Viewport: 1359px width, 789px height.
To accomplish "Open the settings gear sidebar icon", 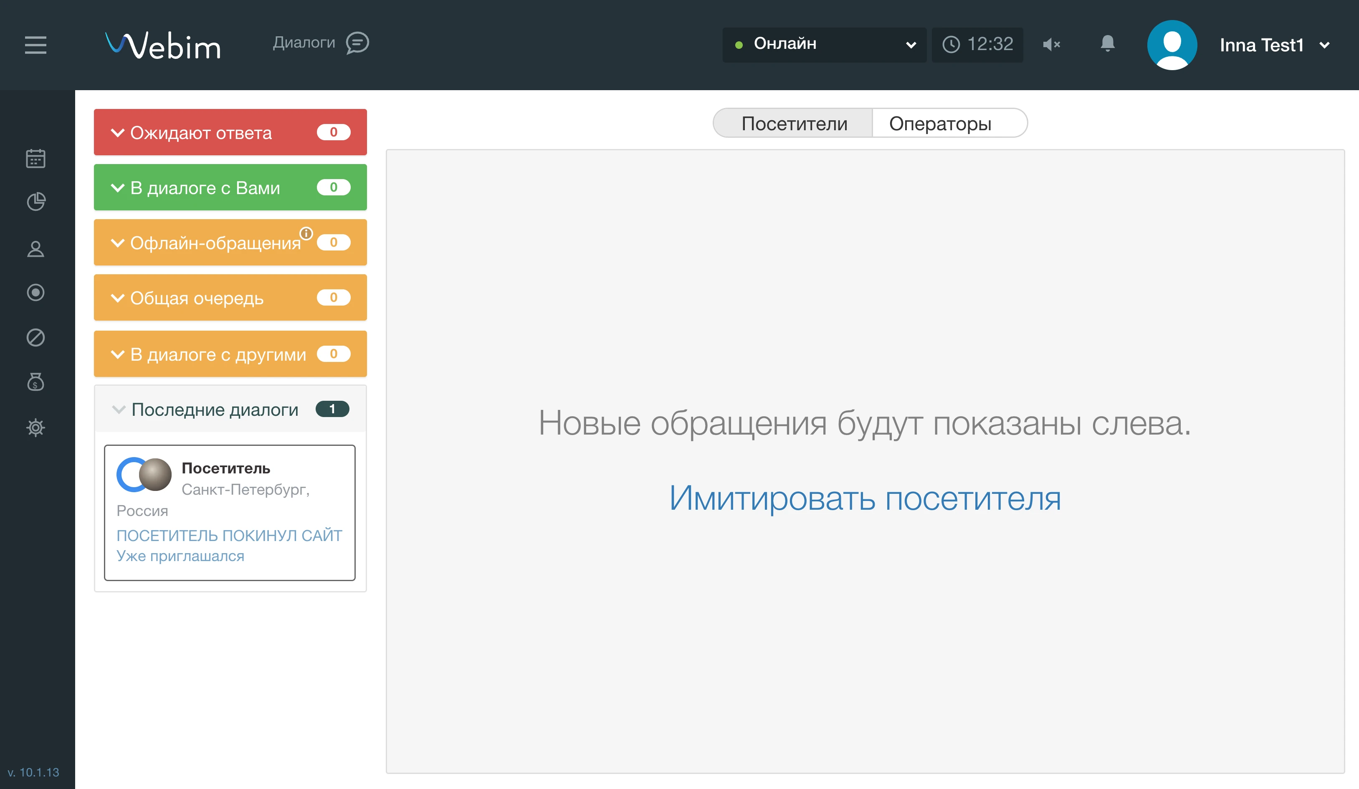I will point(35,427).
